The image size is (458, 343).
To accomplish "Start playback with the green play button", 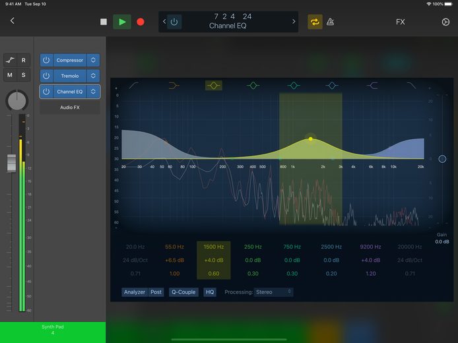I will click(x=122, y=22).
